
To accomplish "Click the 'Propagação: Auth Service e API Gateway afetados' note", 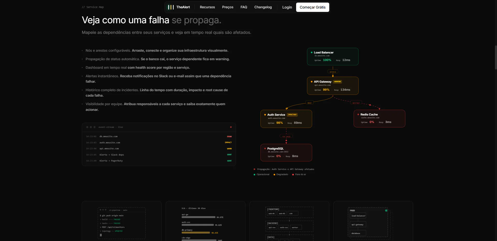I will click(286, 169).
